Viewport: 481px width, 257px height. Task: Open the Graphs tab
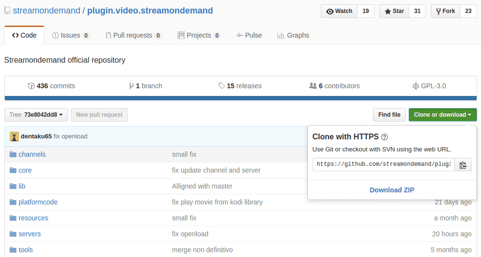point(293,35)
